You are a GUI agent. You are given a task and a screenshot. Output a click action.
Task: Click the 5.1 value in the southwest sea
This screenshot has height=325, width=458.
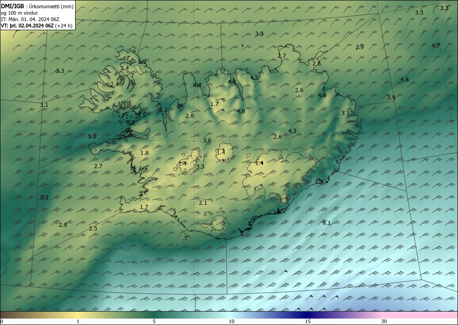click(44, 197)
